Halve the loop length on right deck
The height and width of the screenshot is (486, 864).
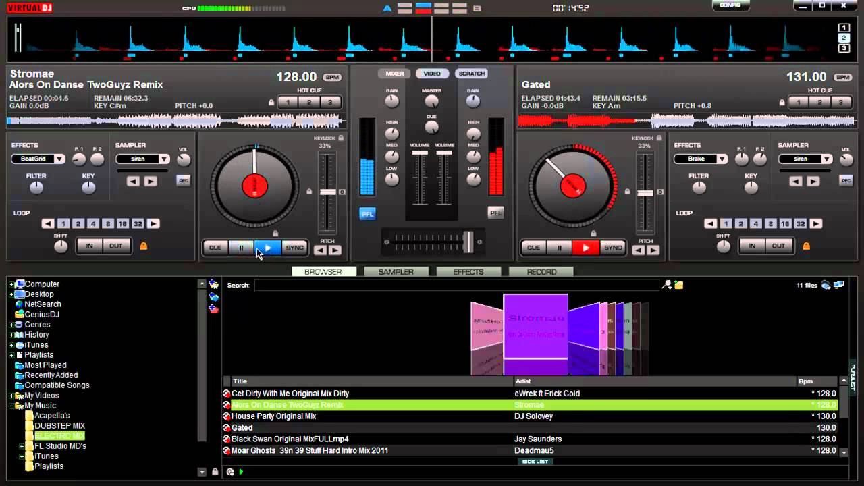pyautogui.click(x=711, y=224)
